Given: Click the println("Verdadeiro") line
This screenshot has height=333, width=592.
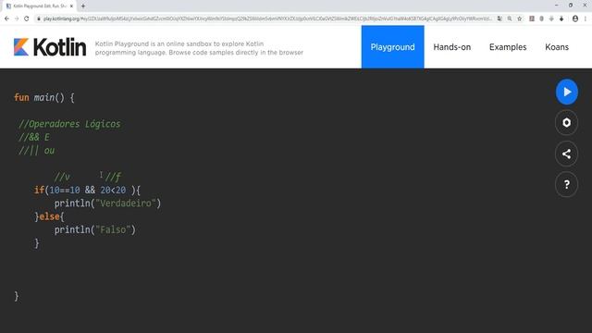Looking at the screenshot, I should [107, 203].
